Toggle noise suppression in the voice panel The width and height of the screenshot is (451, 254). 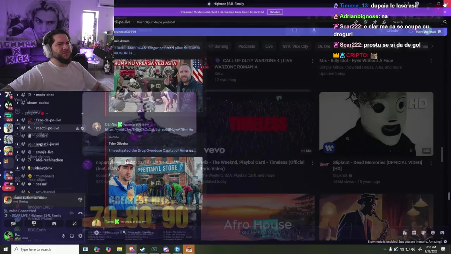tap(72, 213)
